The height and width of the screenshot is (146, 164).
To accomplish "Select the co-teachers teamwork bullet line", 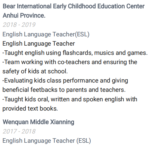I will pos(70,62).
